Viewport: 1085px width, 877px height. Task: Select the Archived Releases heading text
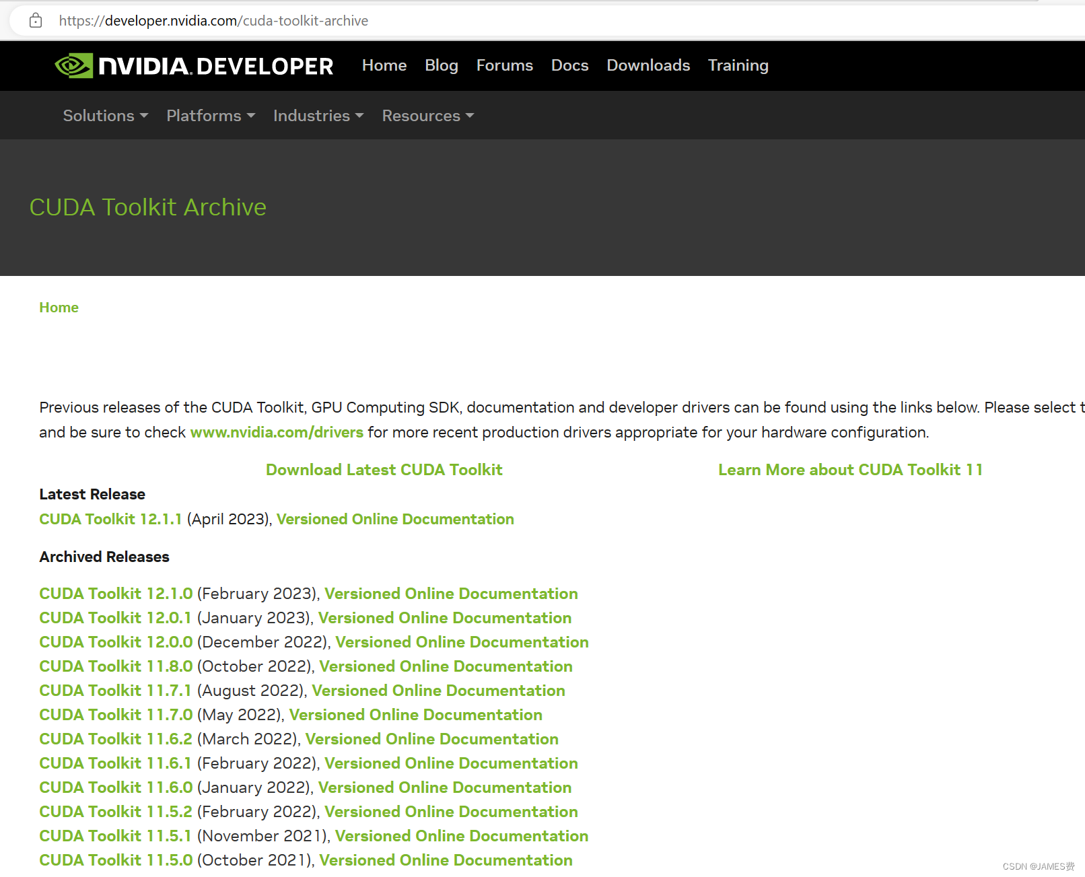[x=104, y=557]
